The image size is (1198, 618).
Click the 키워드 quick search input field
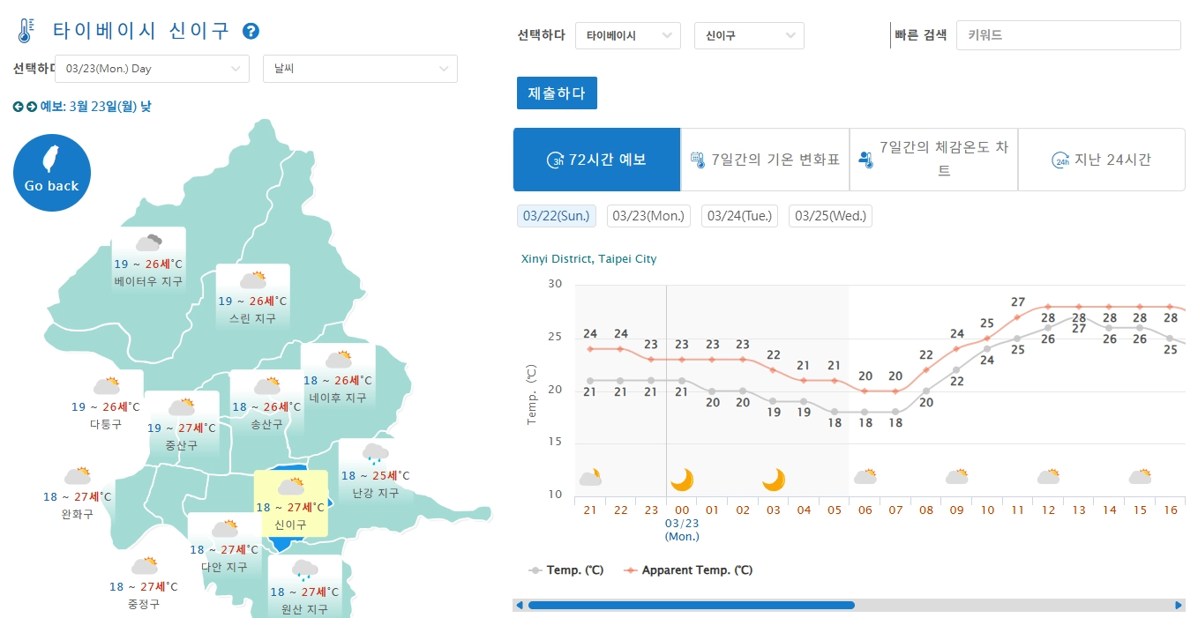click(1067, 34)
